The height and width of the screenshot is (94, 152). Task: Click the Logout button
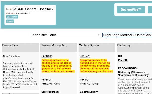[x=10, y=21]
